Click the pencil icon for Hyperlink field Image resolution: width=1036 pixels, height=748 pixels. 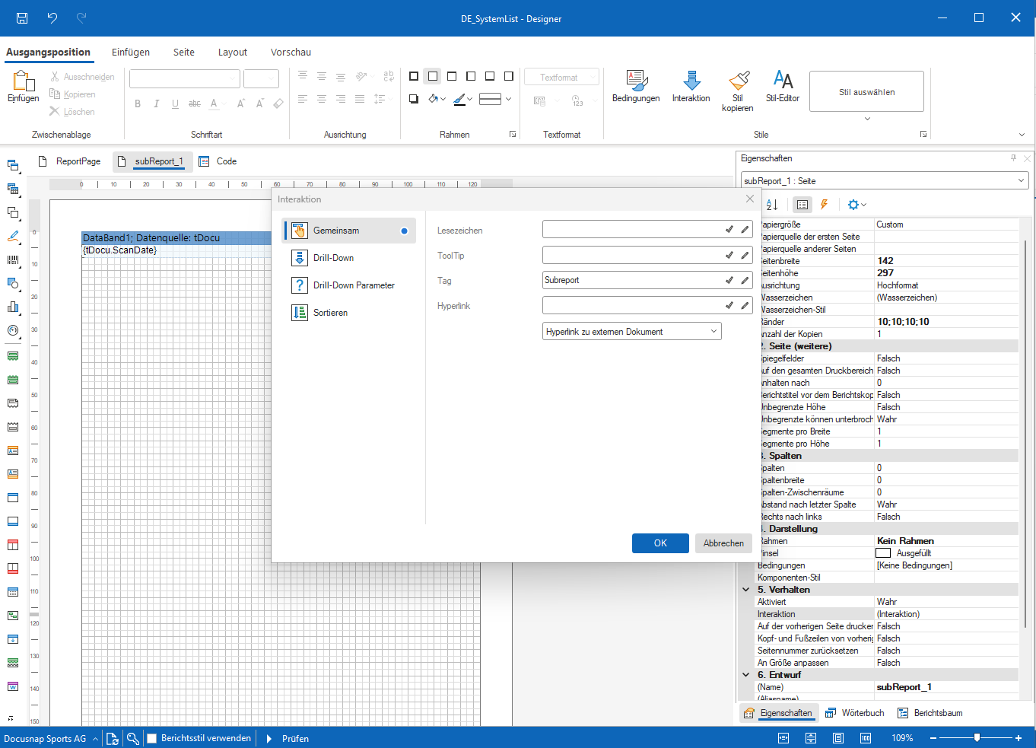click(x=745, y=305)
